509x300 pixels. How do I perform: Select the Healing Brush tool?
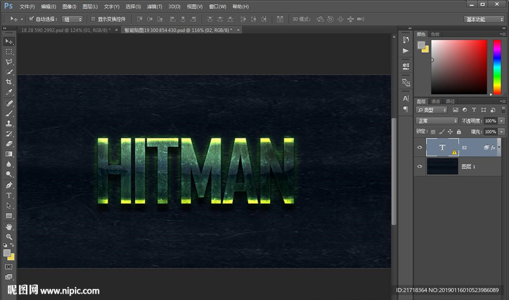pos(9,103)
